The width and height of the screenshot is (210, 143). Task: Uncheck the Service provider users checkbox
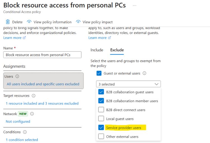click(101, 128)
